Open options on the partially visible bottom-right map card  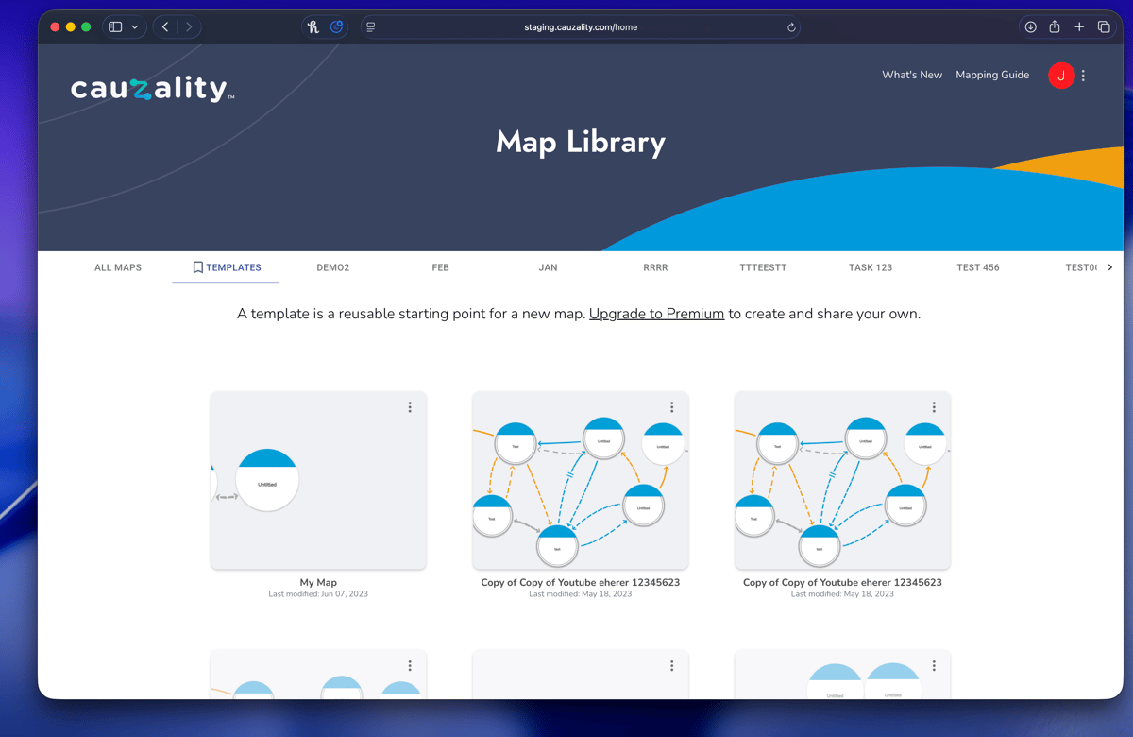tap(934, 666)
